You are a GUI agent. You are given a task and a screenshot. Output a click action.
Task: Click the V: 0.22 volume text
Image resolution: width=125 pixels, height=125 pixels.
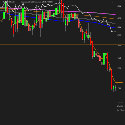tap(120, 106)
